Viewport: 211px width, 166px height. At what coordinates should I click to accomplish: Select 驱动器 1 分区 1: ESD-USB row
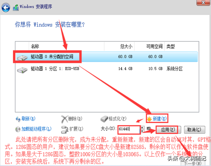(x=107, y=69)
